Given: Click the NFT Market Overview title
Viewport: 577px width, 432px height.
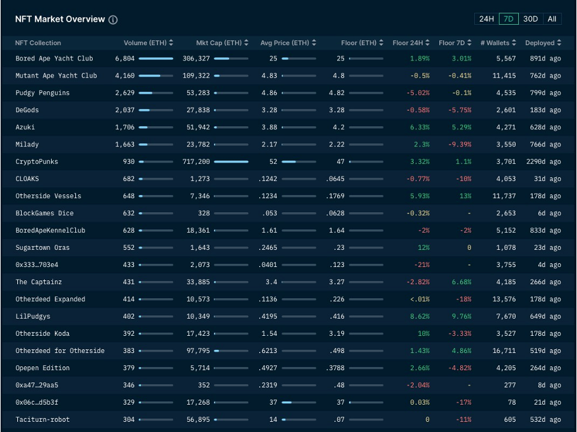Looking at the screenshot, I should (60, 19).
